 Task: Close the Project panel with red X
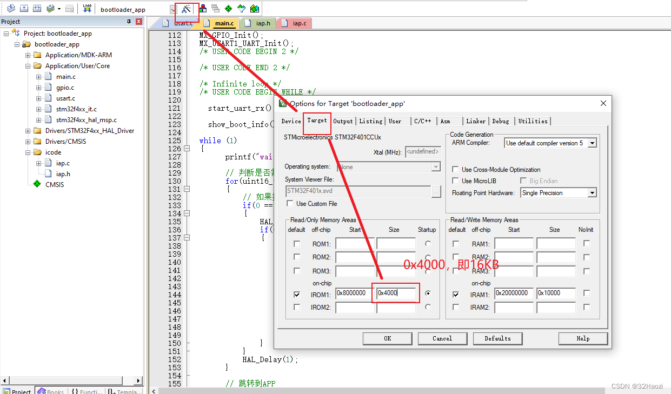(x=139, y=22)
